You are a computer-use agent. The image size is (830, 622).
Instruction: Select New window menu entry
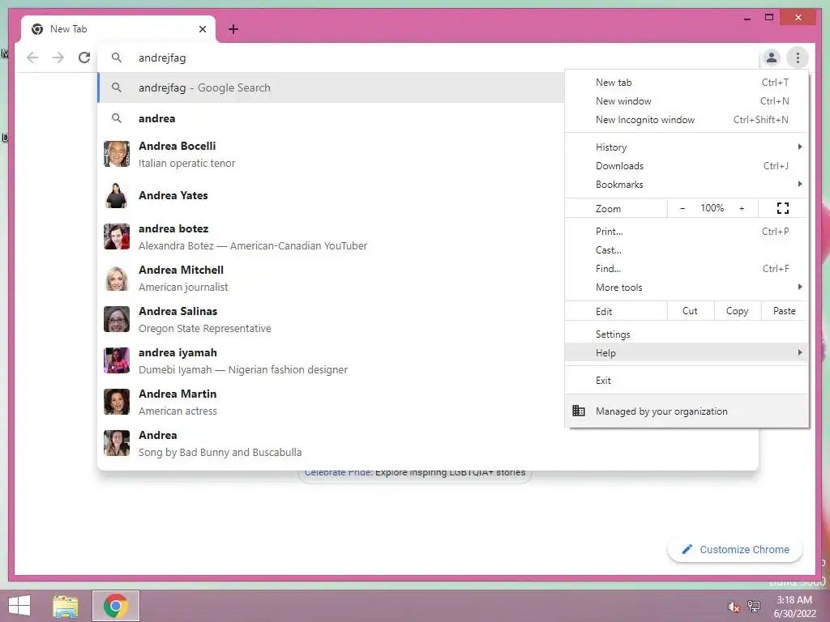tap(687, 101)
